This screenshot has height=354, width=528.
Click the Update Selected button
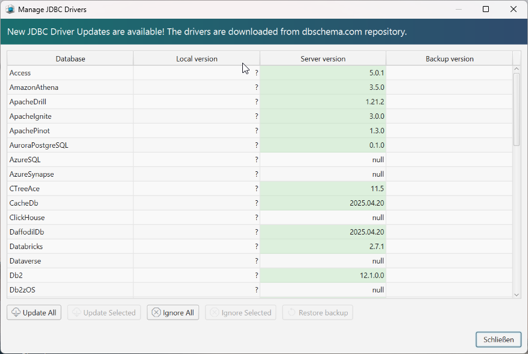click(104, 312)
